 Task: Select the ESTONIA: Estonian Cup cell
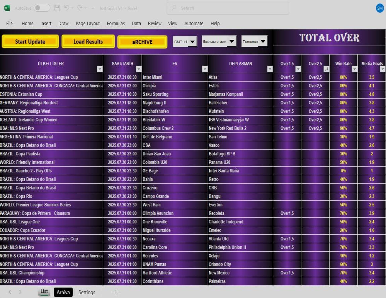[51, 94]
